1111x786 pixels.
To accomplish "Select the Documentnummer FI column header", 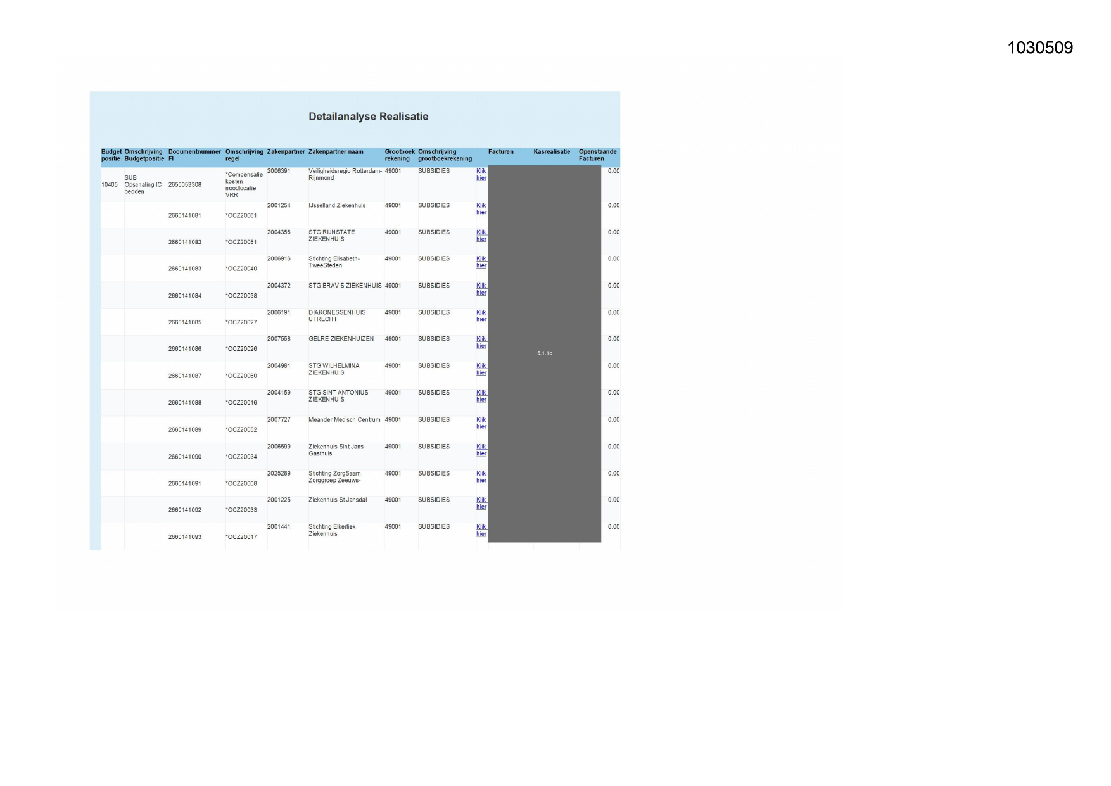I will click(x=194, y=155).
